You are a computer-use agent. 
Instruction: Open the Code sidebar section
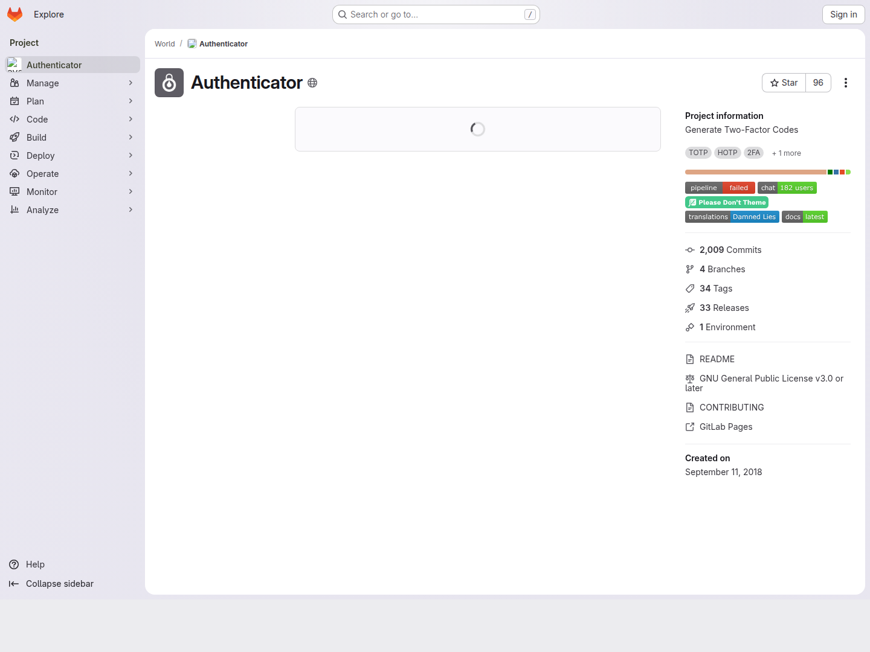point(72,119)
